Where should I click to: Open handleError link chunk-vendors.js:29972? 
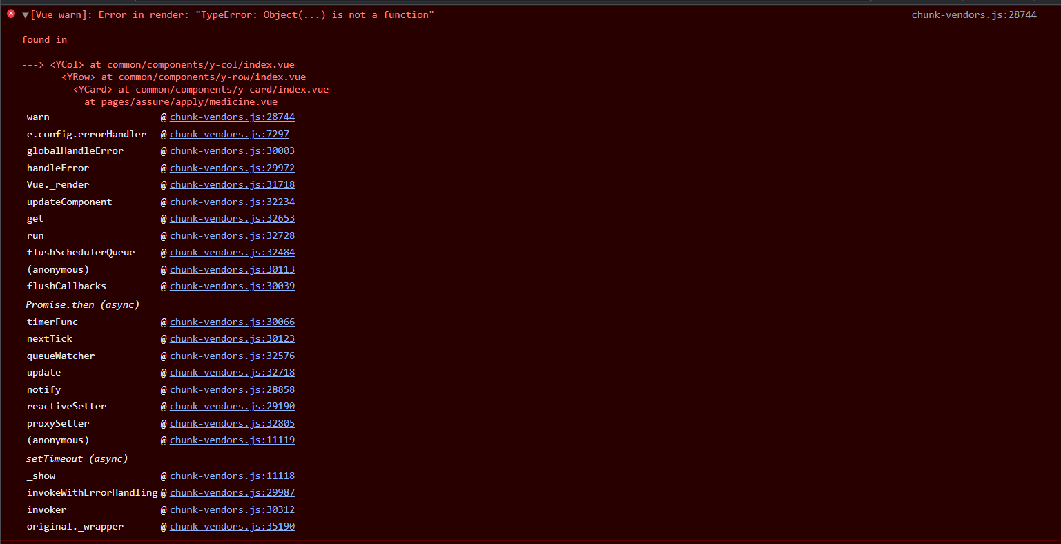[232, 168]
